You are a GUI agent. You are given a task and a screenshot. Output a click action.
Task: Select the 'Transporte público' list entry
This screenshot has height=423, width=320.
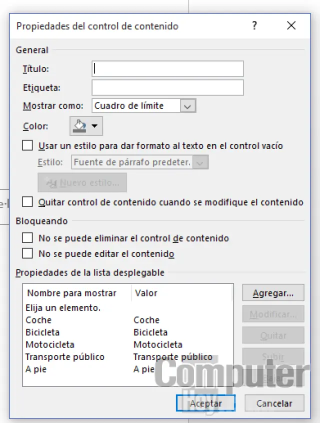[x=65, y=357]
